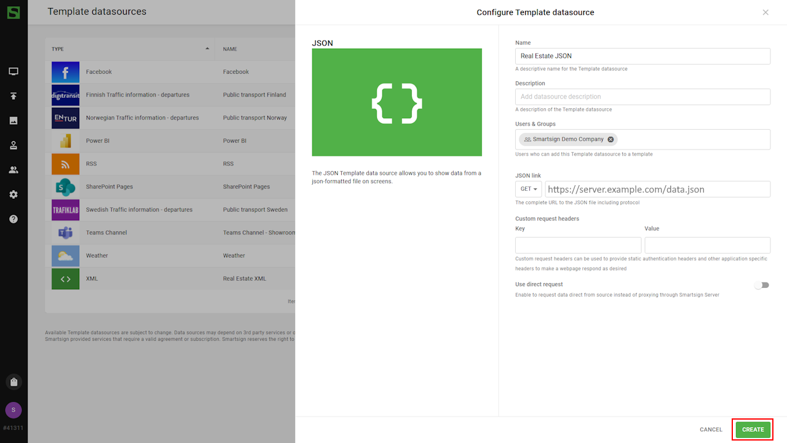The width and height of the screenshot is (787, 443).
Task: Open the shopping bag store icon
Action: coord(14,382)
